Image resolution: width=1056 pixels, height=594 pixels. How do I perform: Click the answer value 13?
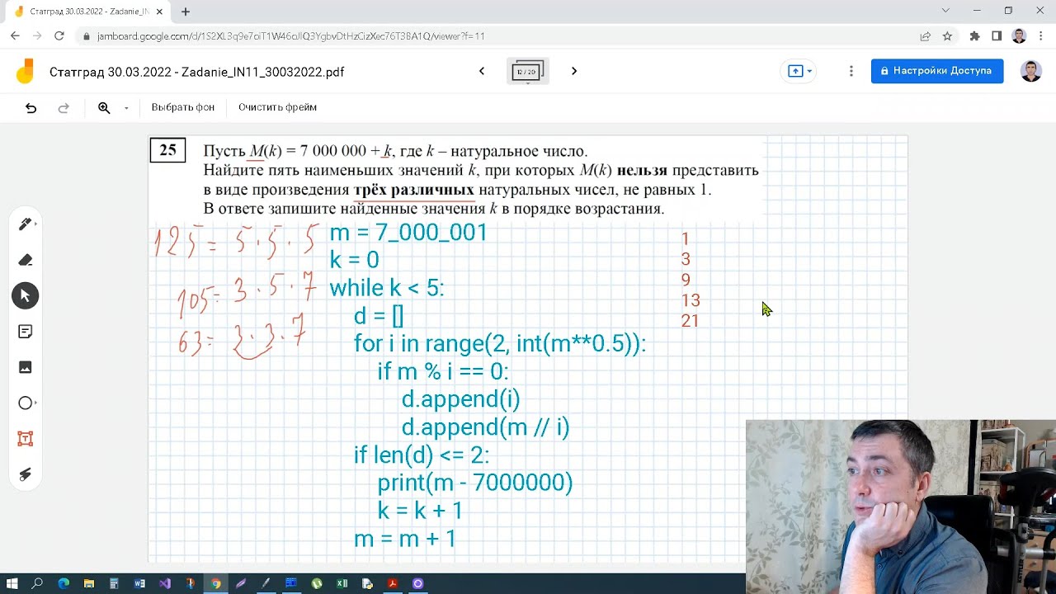point(691,300)
